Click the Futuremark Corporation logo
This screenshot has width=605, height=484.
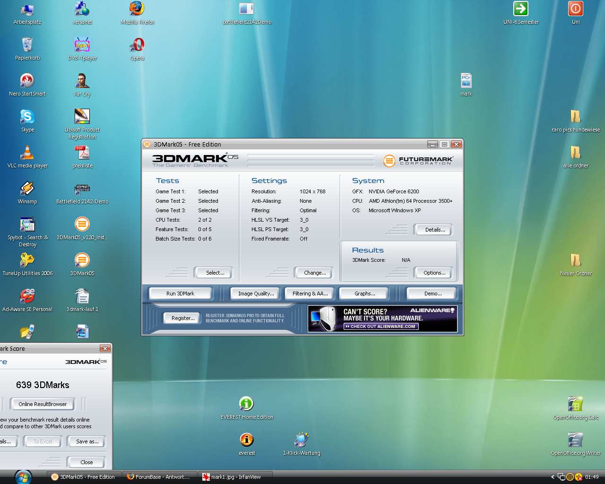(418, 161)
